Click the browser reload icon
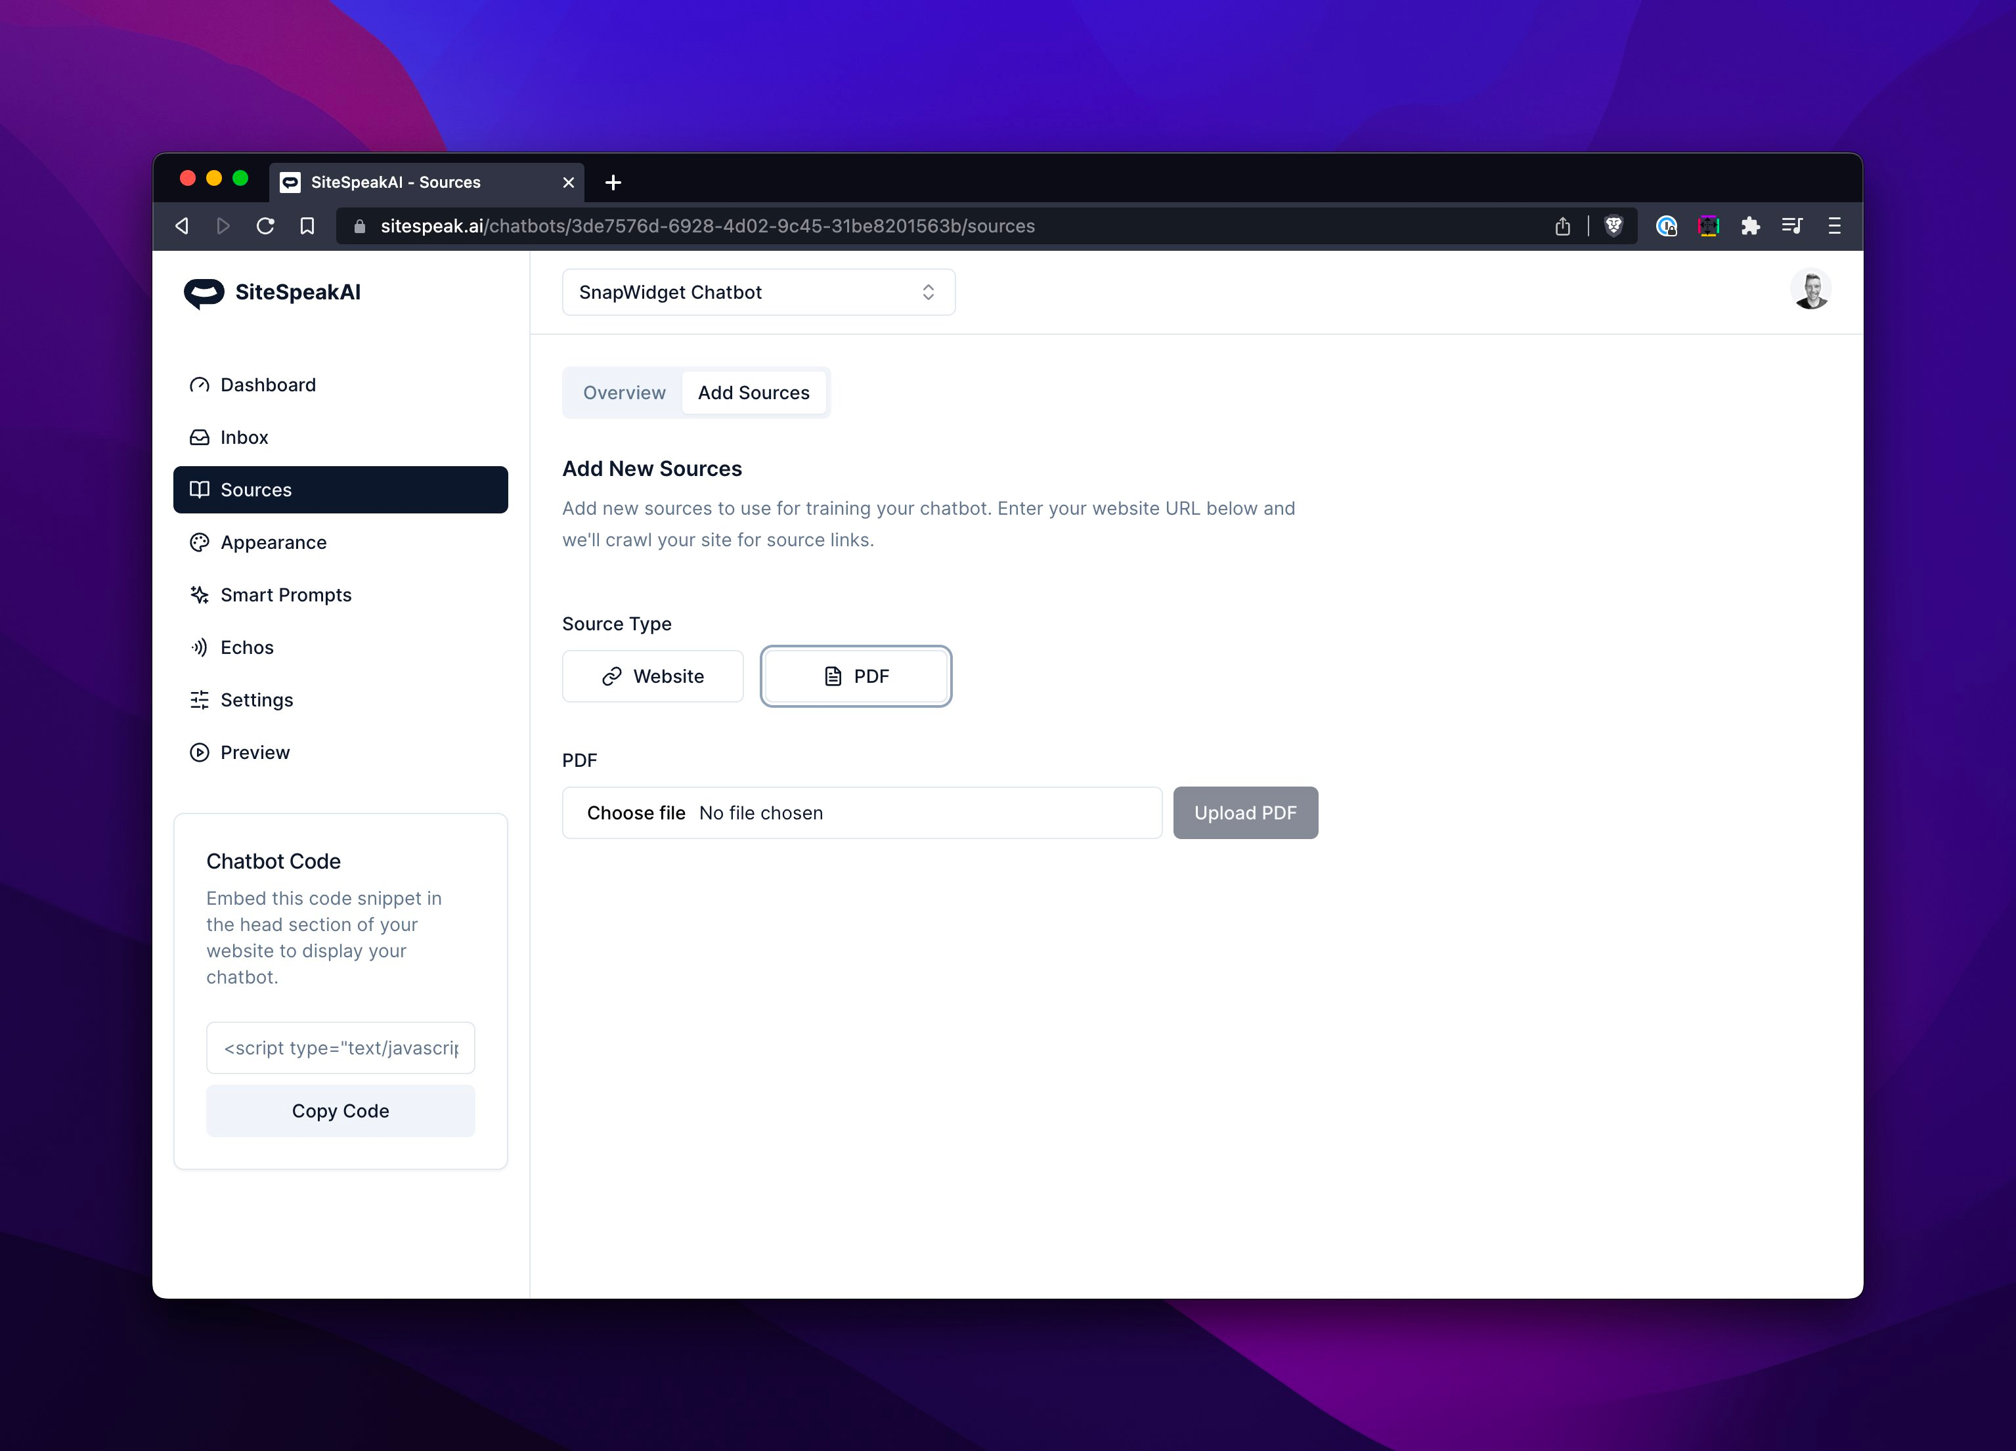The height and width of the screenshot is (1451, 2016). click(x=265, y=226)
